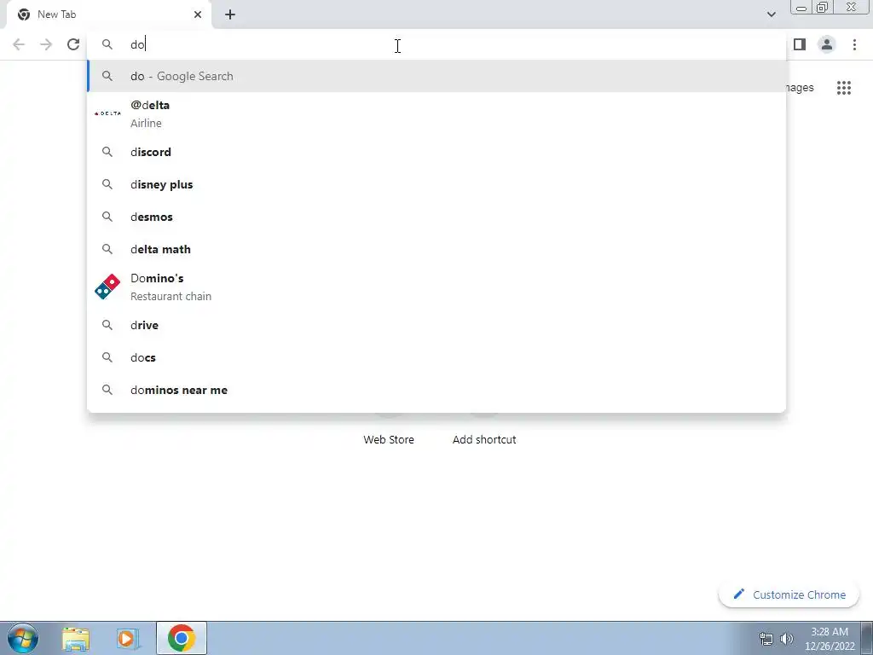Select the docs suggestion
This screenshot has width=873, height=655.
tap(436, 357)
